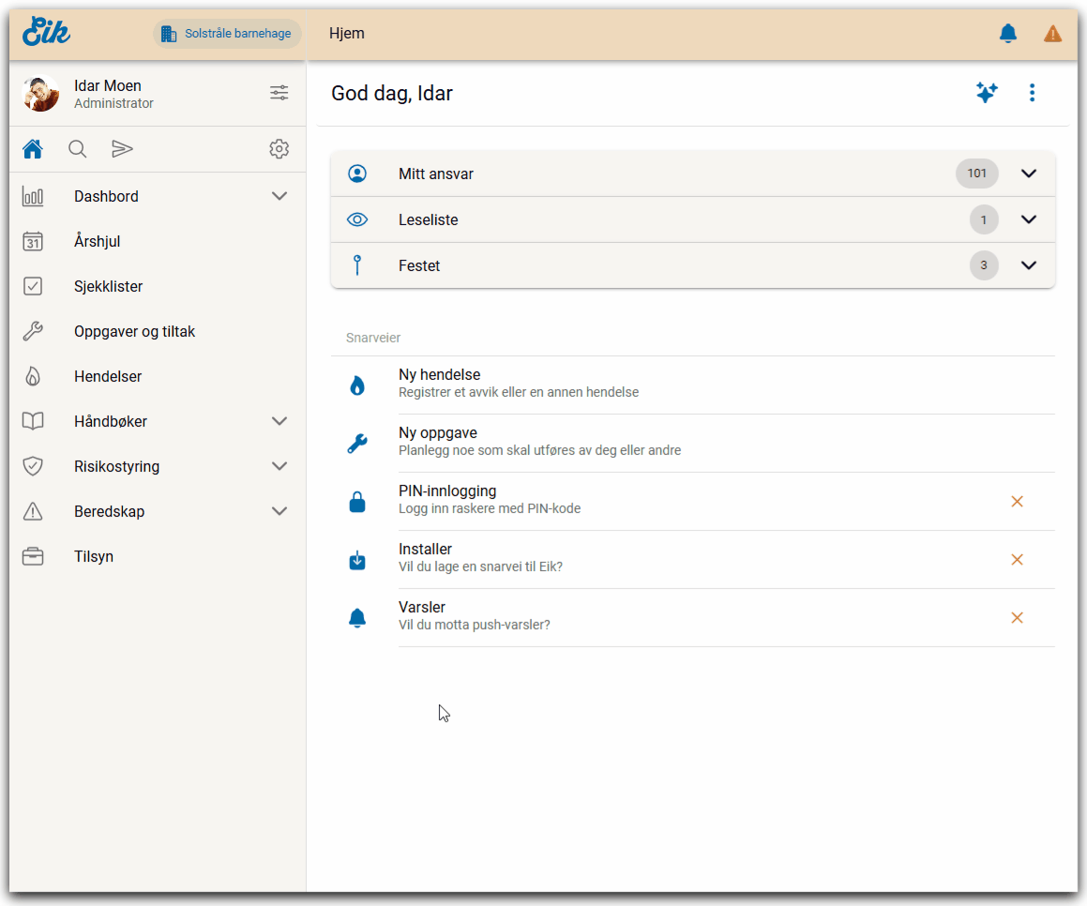
Task: Expand Håndbøker submenu in sidebar
Action: 279,421
